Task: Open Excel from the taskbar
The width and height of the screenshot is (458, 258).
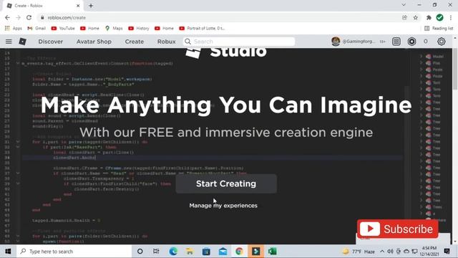Action: click(x=273, y=252)
